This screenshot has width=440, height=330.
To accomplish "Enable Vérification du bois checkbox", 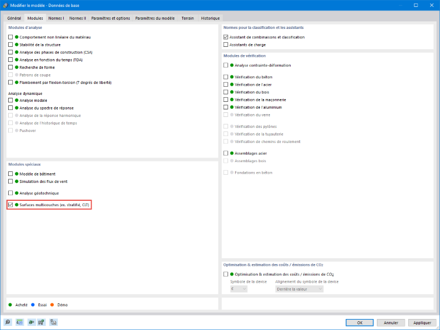I will pos(226,92).
